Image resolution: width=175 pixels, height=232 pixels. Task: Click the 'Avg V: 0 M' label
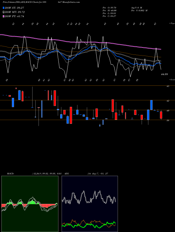coord(136,7)
